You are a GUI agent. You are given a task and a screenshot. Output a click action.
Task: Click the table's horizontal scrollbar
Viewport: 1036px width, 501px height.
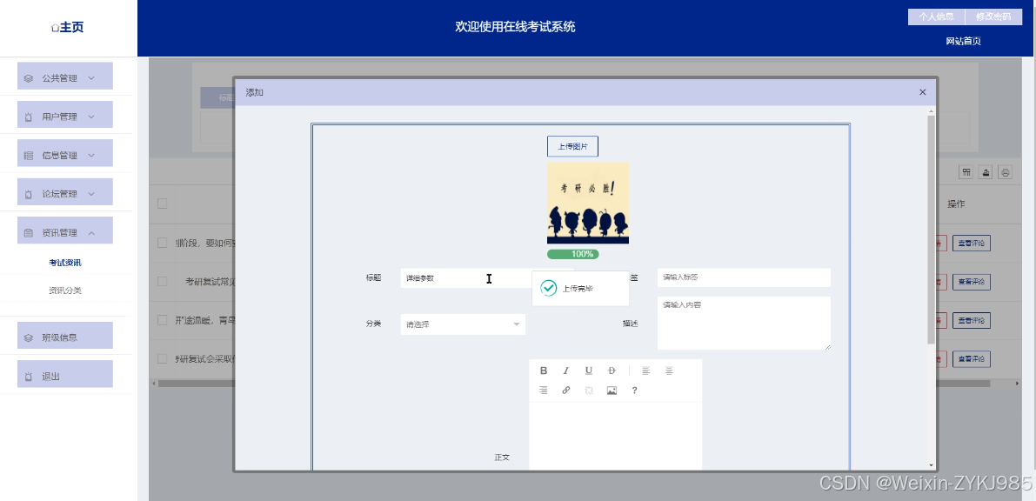point(573,384)
